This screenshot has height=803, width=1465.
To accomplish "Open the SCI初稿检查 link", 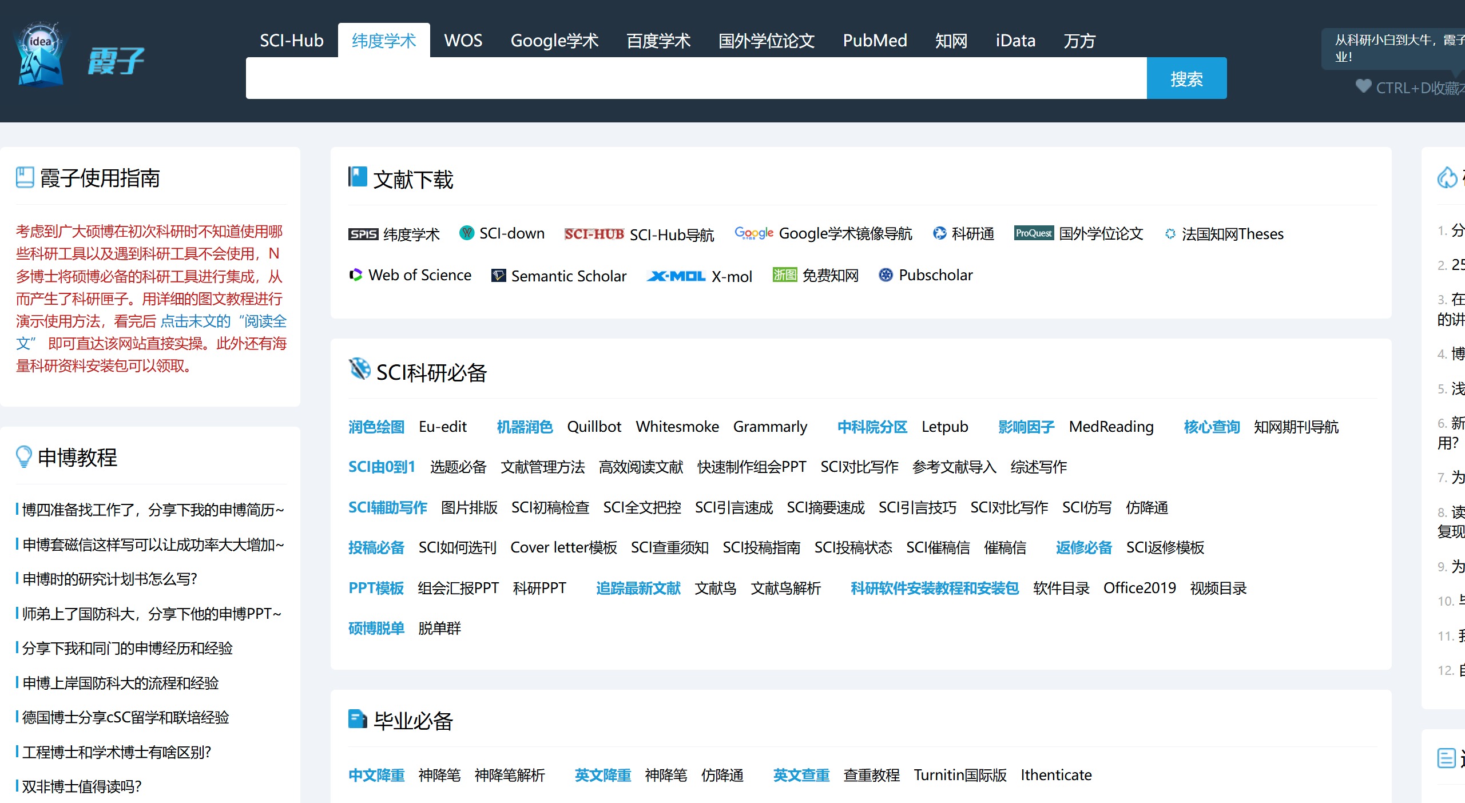I will click(550, 507).
